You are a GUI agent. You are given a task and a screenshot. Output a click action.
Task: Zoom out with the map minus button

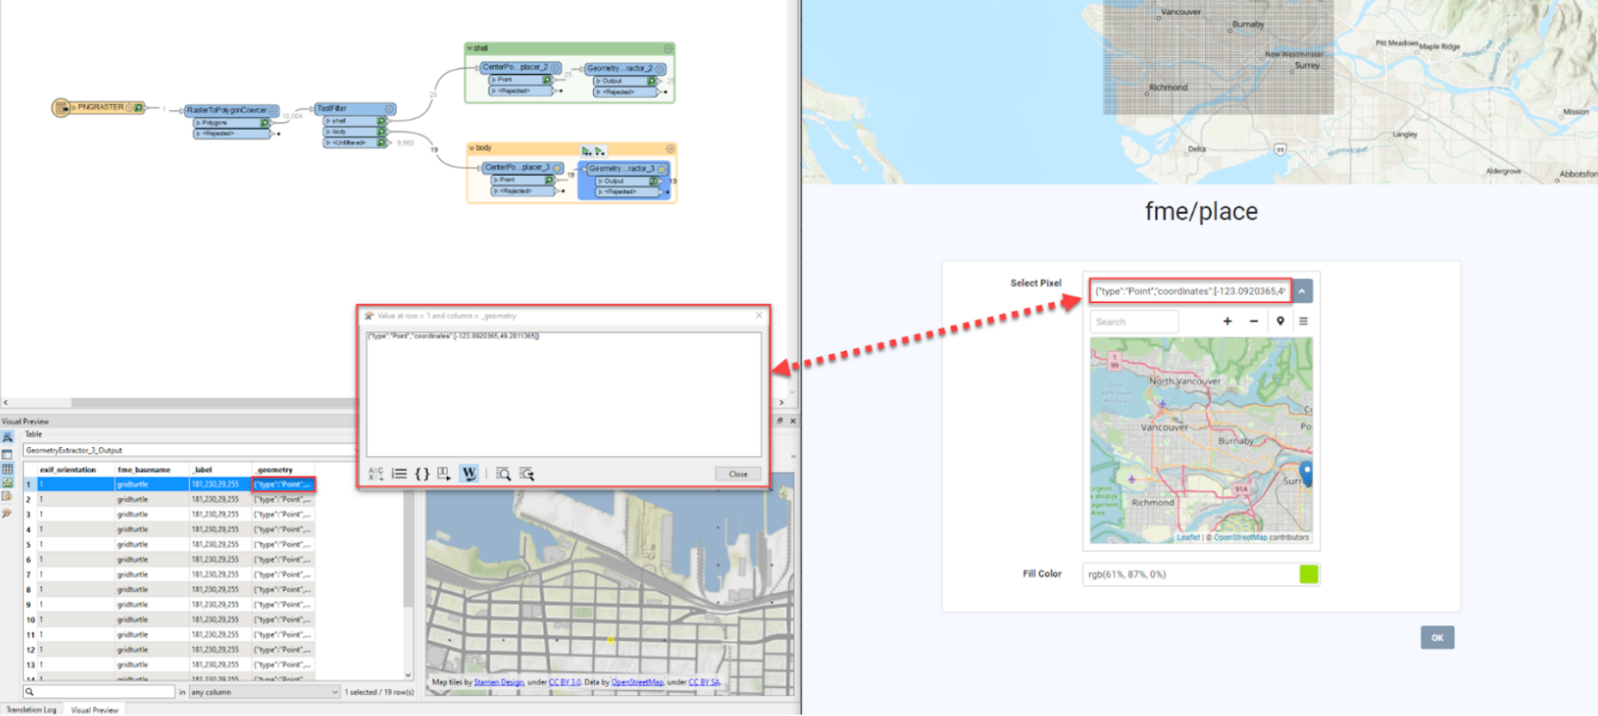point(1254,321)
